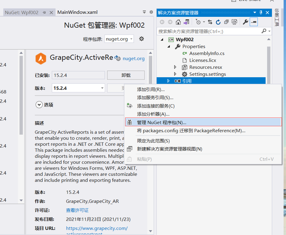The height and width of the screenshot is (235, 286).
Task: Toggle auto-hide pin for Solution Explorer
Action: (261, 13)
